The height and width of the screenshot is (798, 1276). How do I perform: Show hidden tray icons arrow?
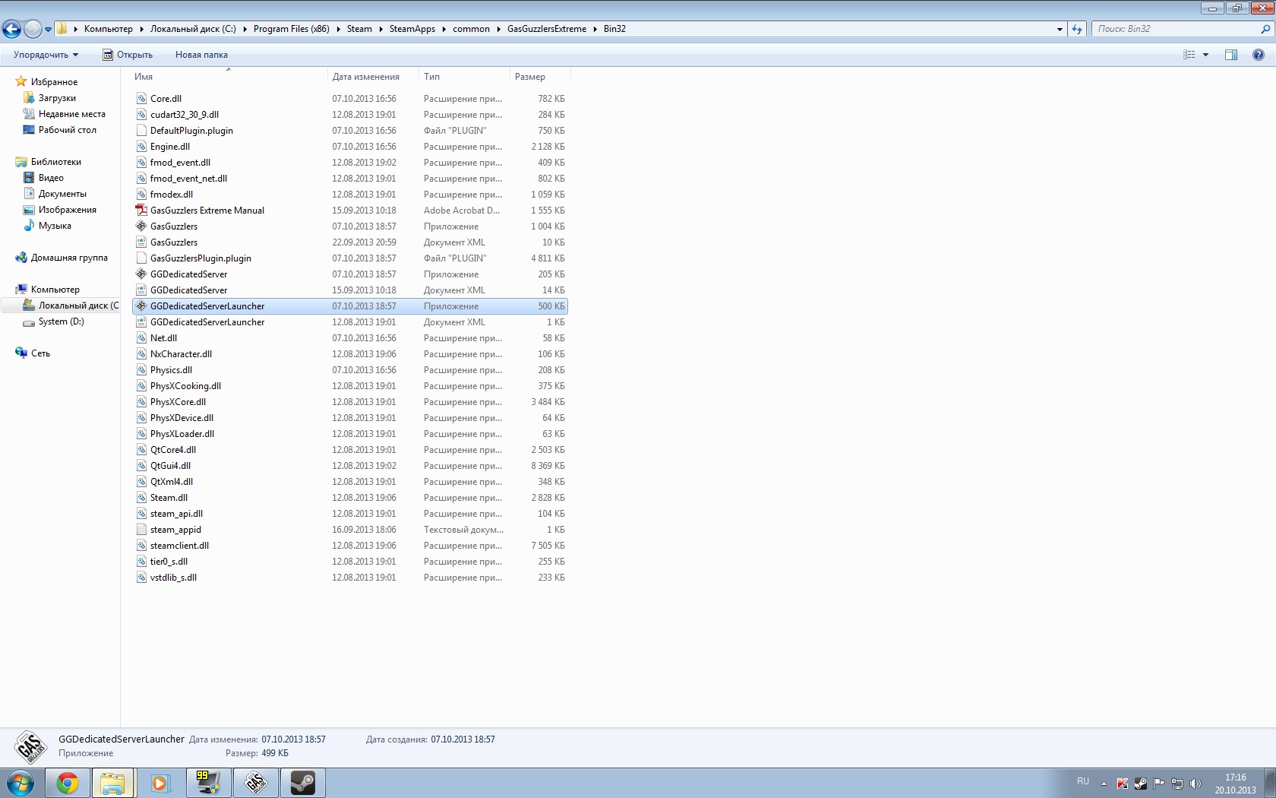click(x=1104, y=784)
